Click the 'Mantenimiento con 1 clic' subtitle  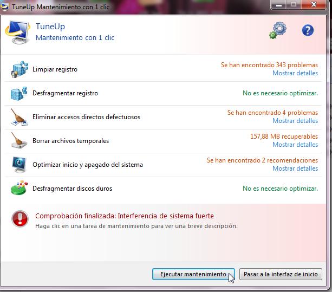pyautogui.click(x=75, y=38)
